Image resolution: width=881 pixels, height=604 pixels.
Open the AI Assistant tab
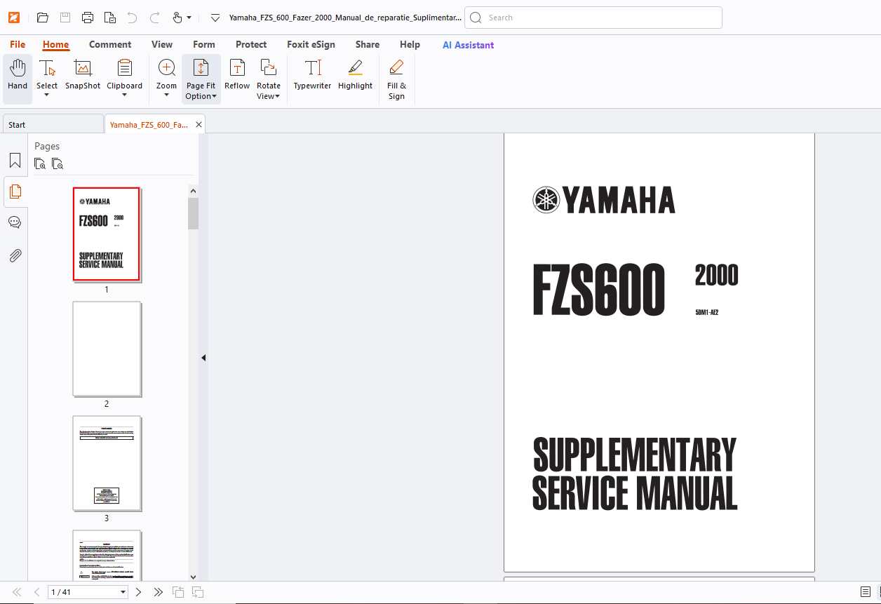coord(468,45)
